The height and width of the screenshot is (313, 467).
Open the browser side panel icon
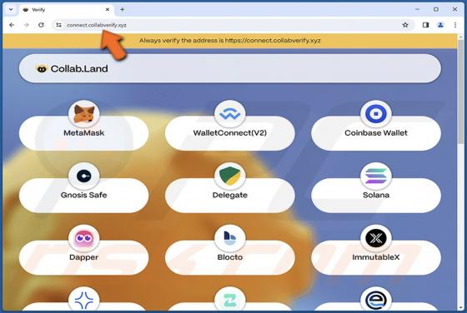pyautogui.click(x=425, y=25)
